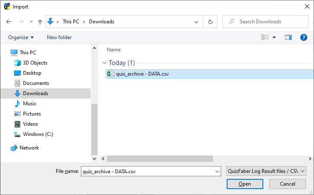Click the change view layout icon
Screen dimensions: 314x195
pos(265,37)
